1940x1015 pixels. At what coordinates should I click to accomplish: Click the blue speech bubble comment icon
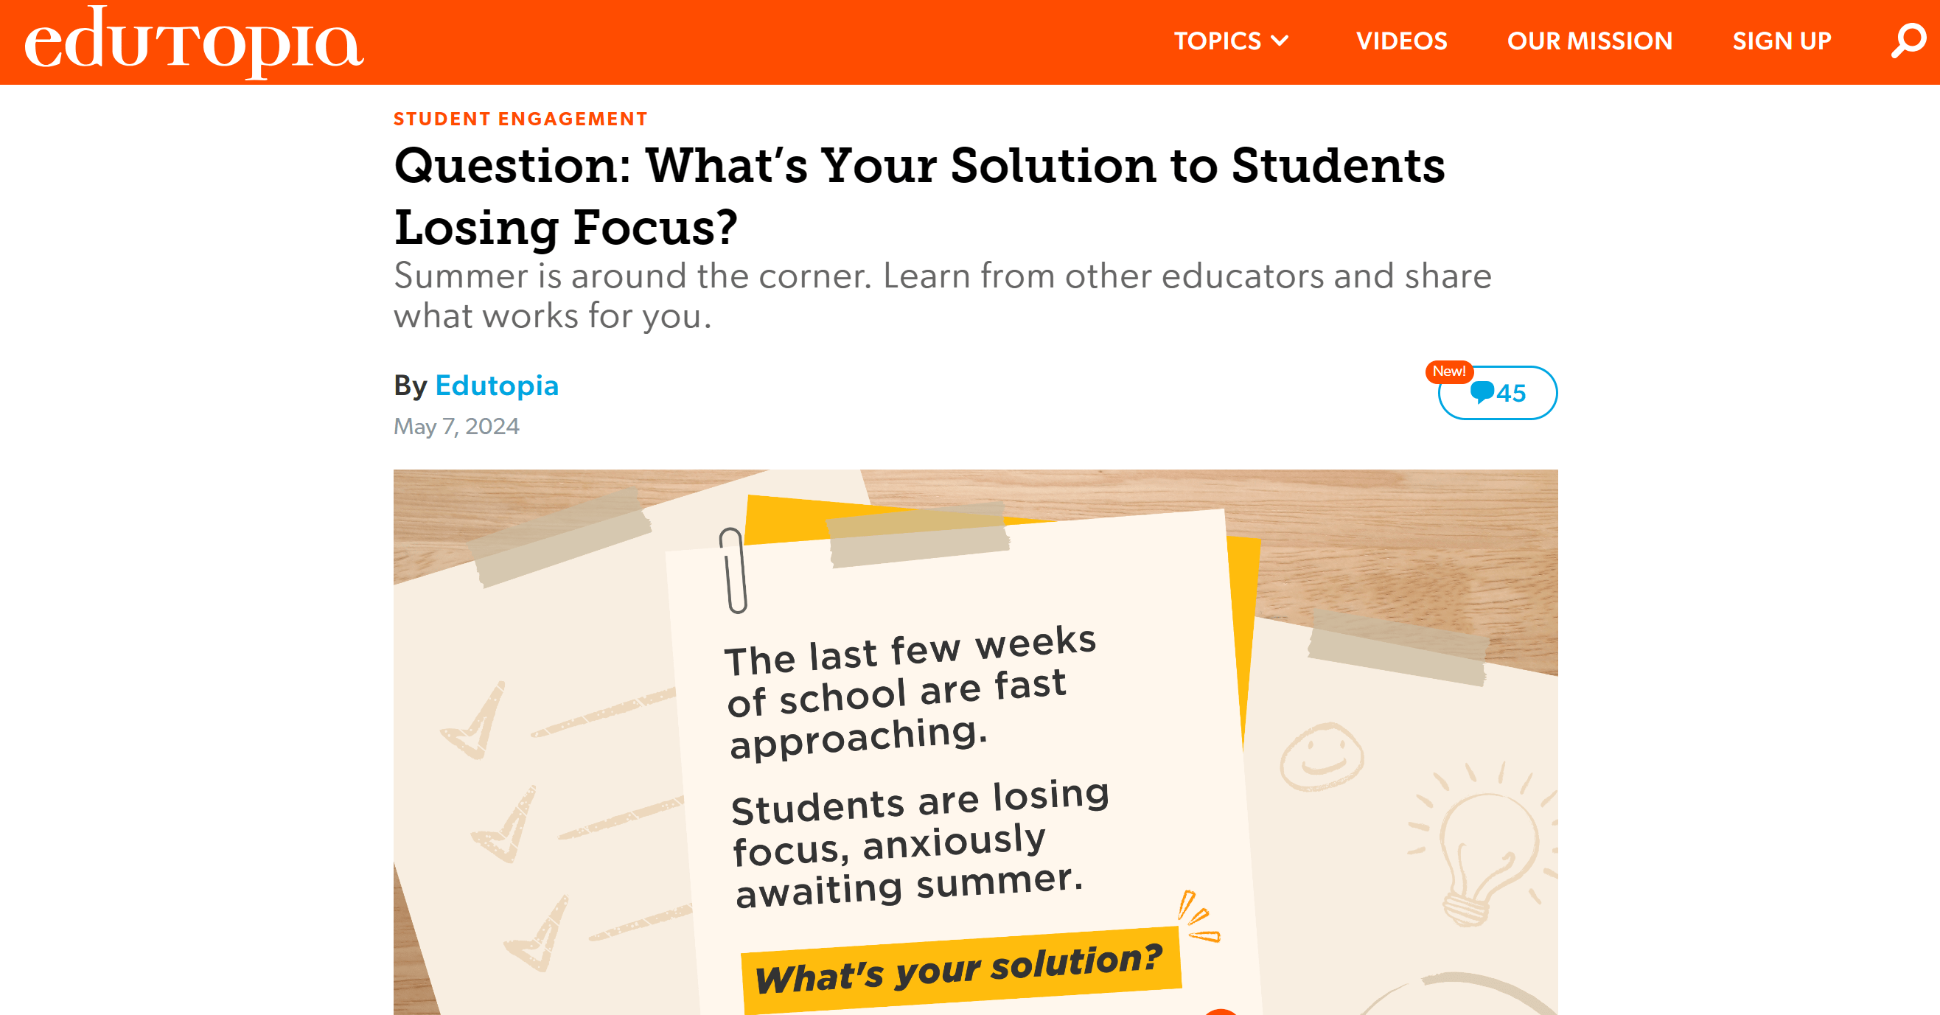tap(1481, 392)
